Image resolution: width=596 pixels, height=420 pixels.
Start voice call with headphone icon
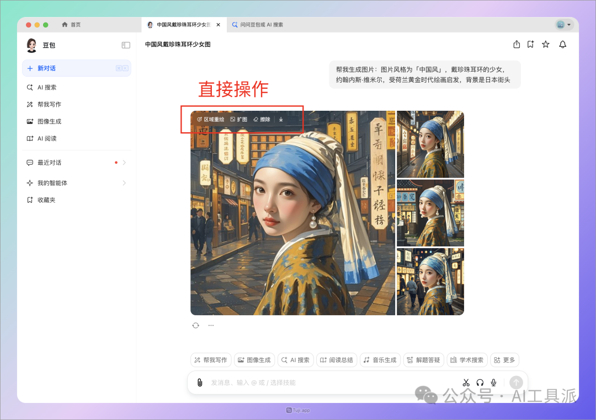click(x=480, y=382)
